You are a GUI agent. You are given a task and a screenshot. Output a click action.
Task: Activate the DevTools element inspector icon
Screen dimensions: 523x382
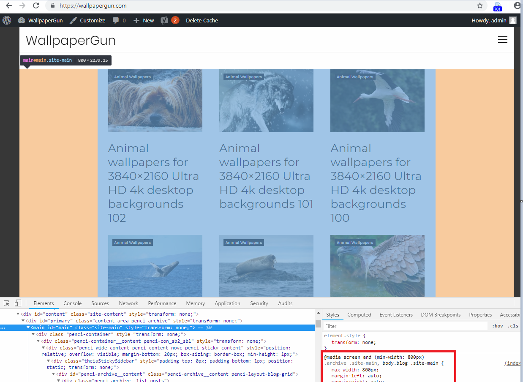click(7, 303)
